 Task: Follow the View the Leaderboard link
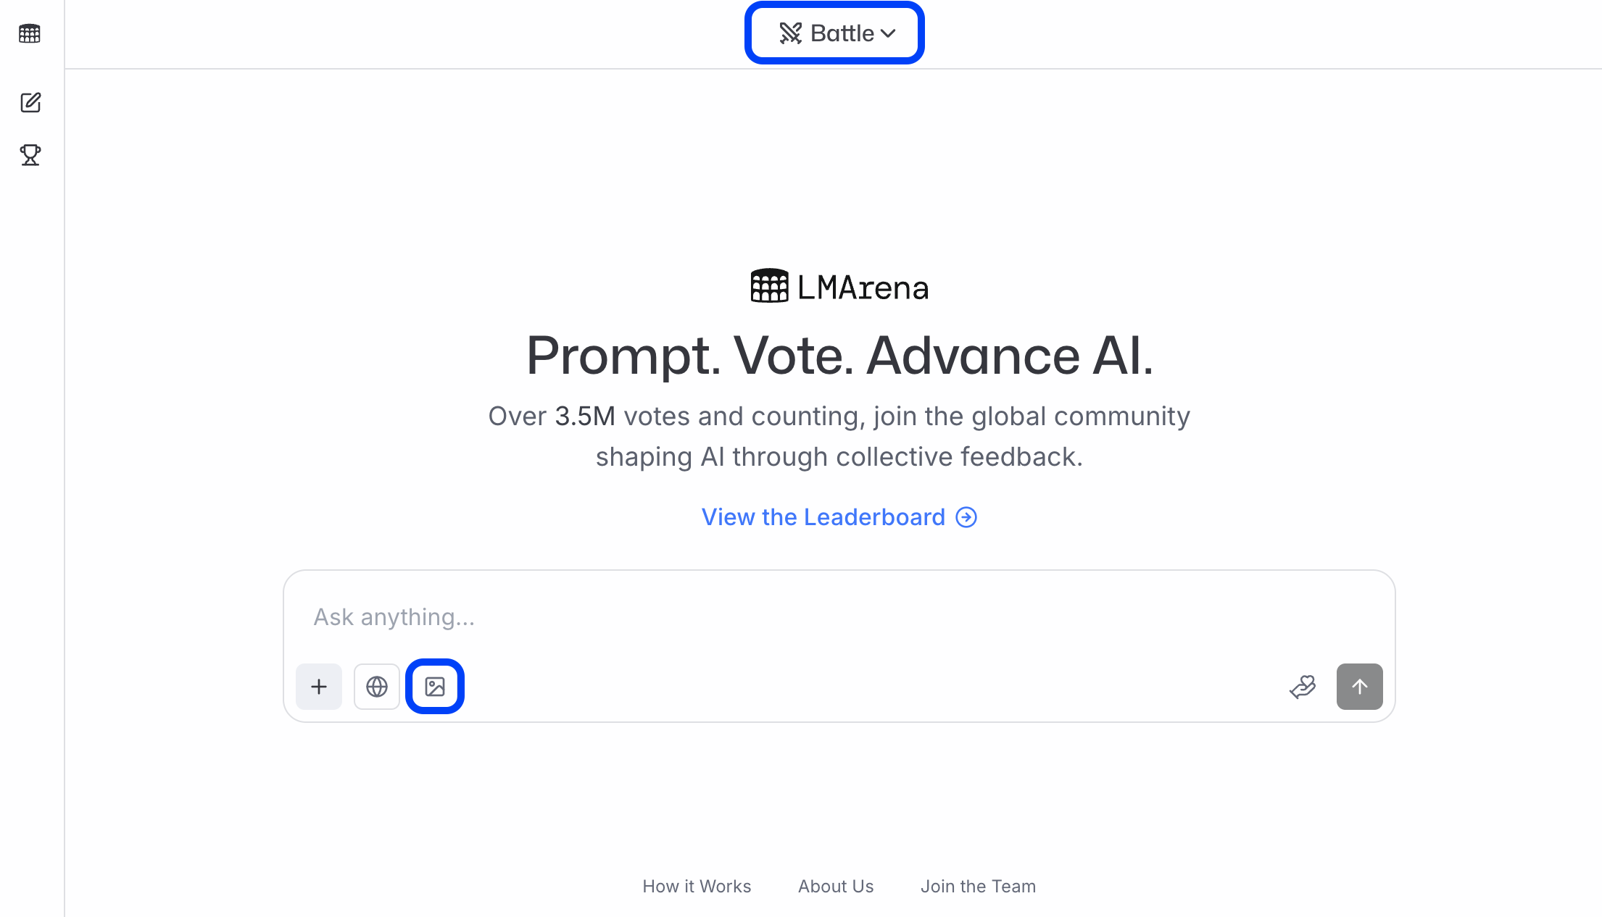(x=823, y=517)
